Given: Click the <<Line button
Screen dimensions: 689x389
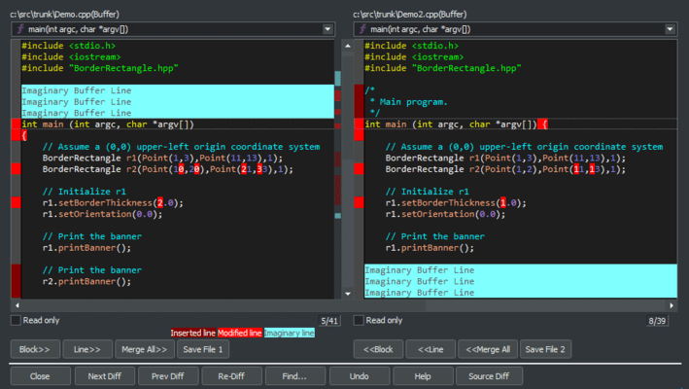Looking at the screenshot, I should [431, 349].
